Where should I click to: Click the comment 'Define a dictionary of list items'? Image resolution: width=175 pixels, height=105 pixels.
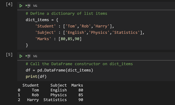(66, 14)
